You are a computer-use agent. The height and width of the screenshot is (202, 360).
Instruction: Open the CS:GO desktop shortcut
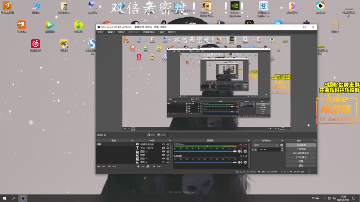coord(207,9)
